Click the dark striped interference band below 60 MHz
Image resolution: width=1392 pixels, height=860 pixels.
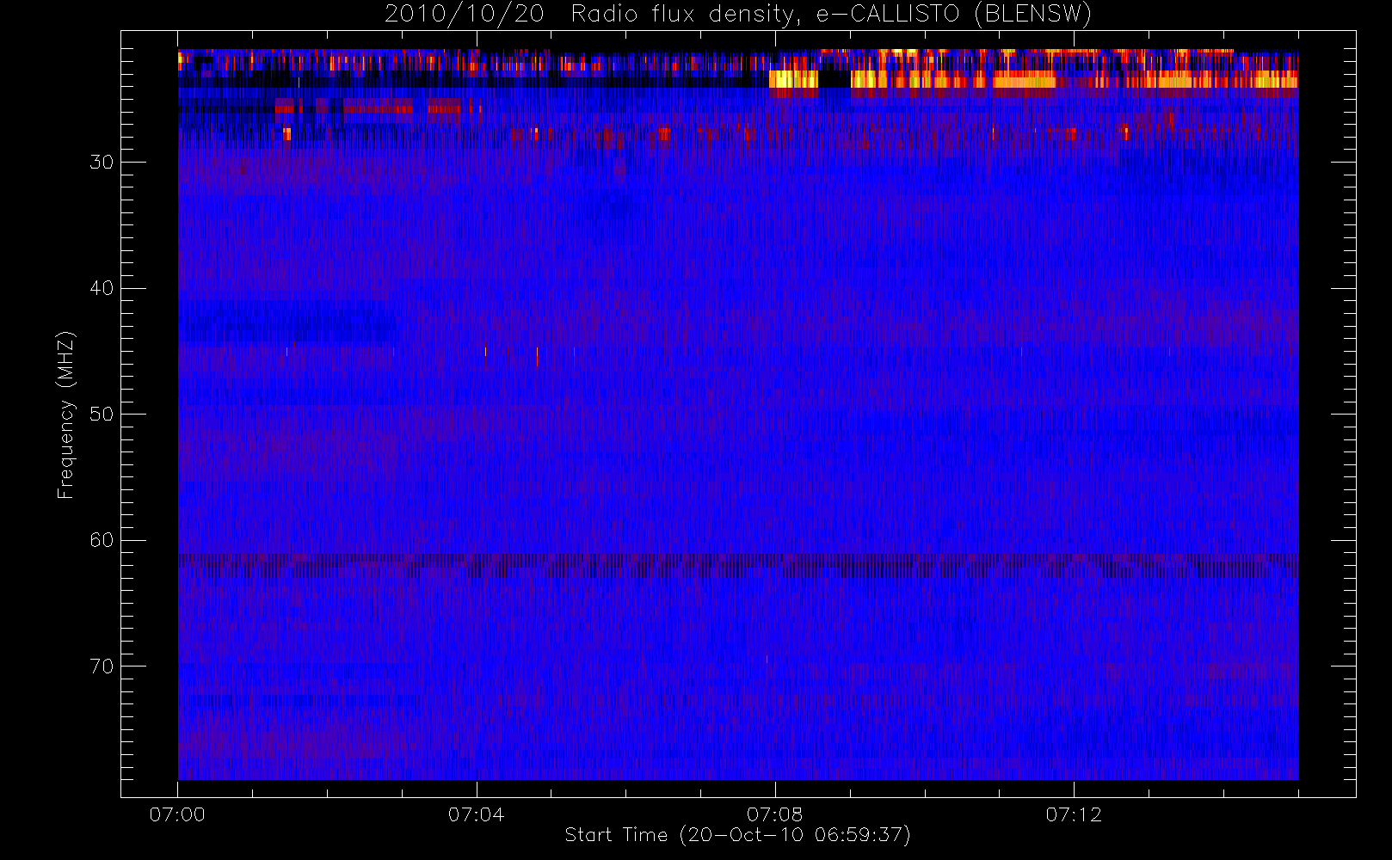pyautogui.click(x=738, y=565)
